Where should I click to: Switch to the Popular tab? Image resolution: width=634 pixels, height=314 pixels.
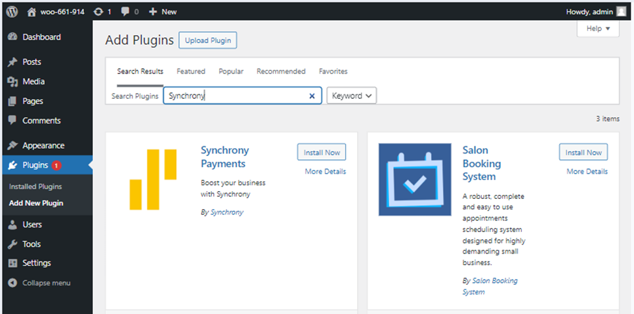coord(231,72)
